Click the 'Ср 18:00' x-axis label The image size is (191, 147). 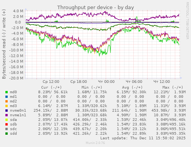[x=79, y=82]
